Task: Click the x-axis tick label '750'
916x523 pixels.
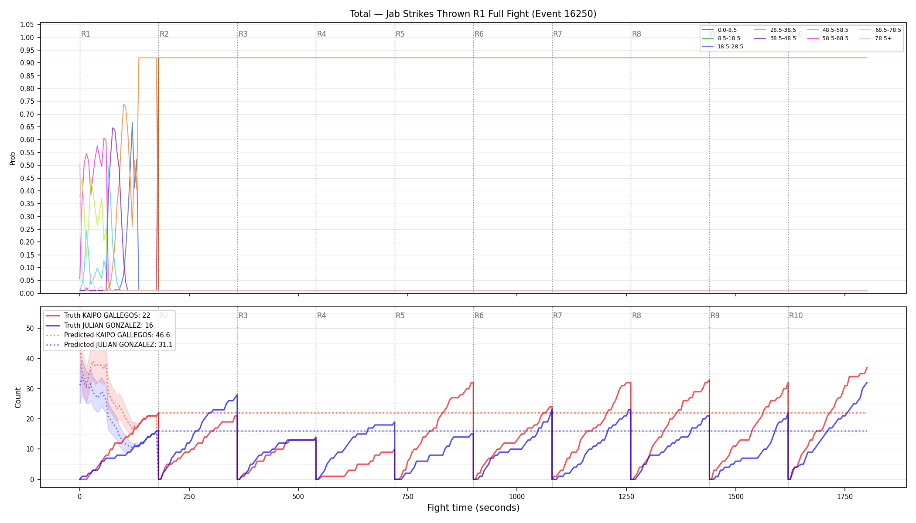Action: pyautogui.click(x=408, y=496)
